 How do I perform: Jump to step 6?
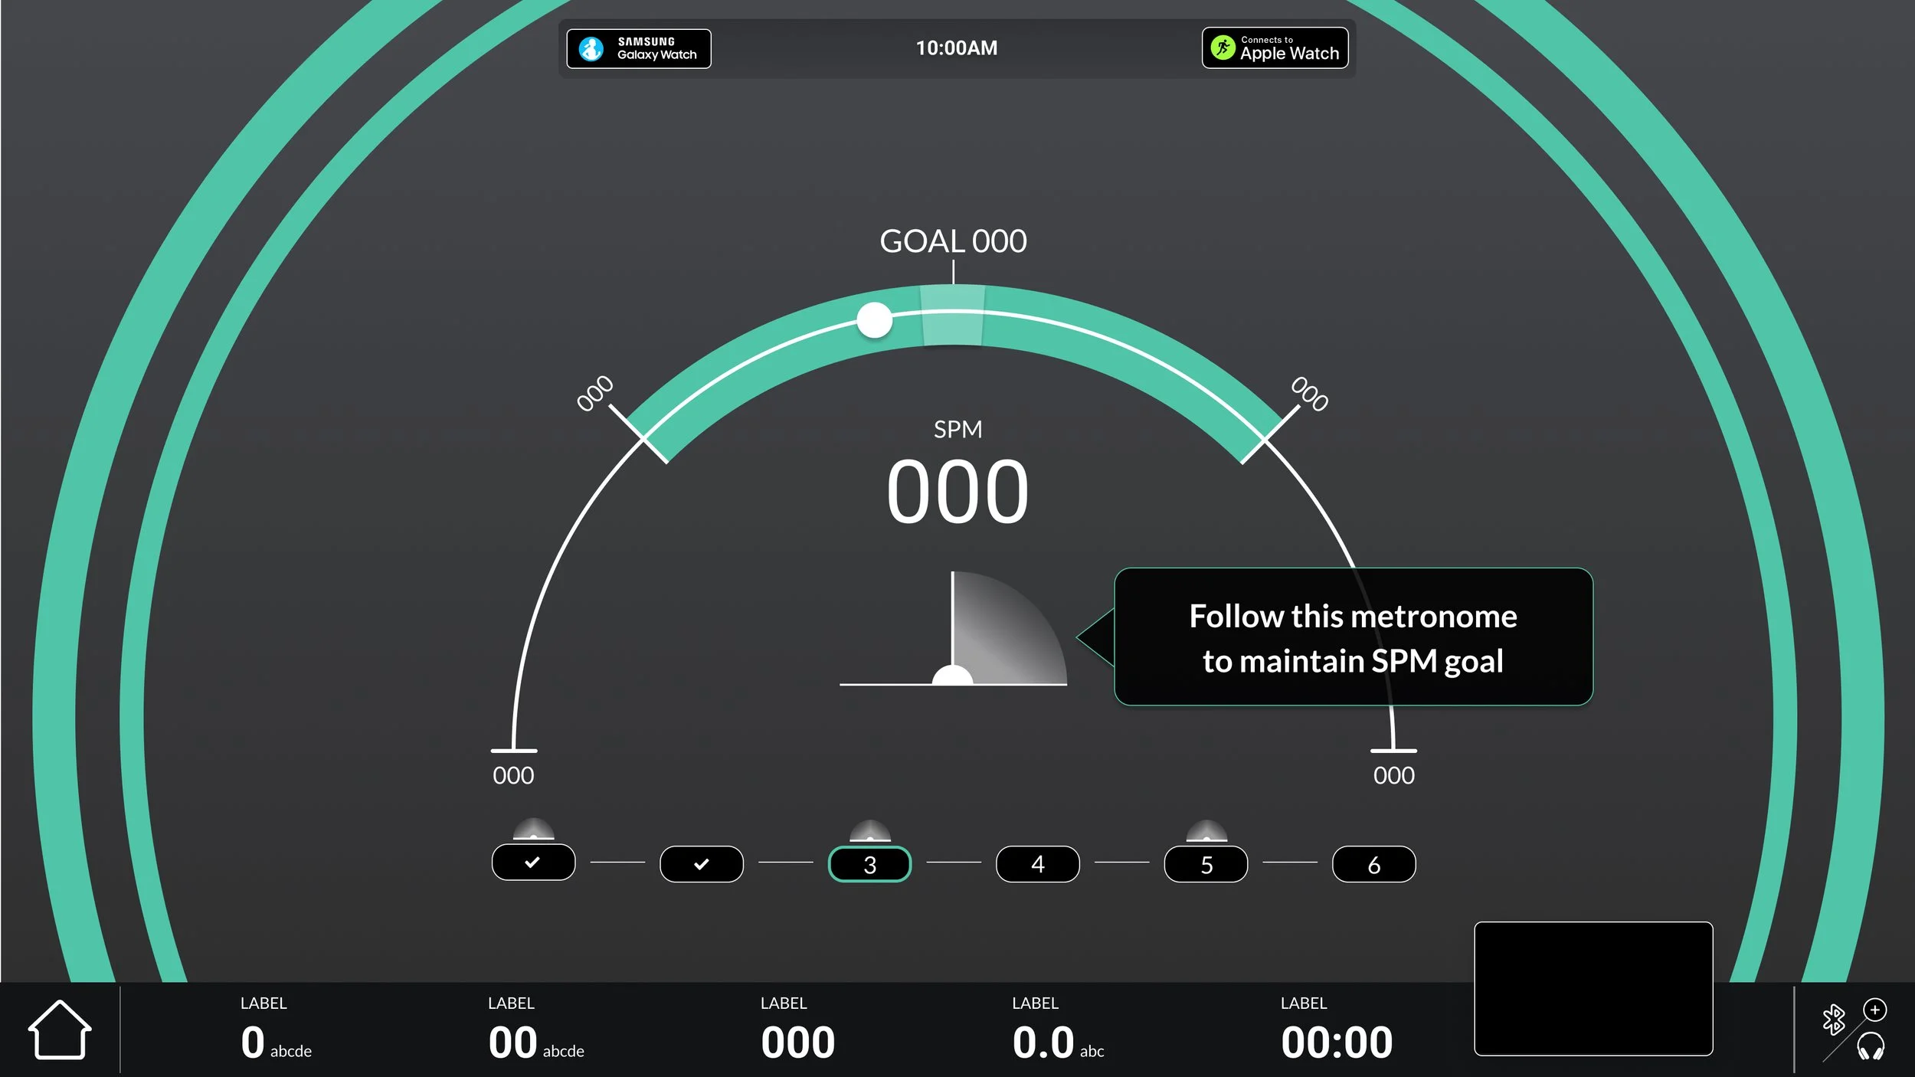[1374, 864]
